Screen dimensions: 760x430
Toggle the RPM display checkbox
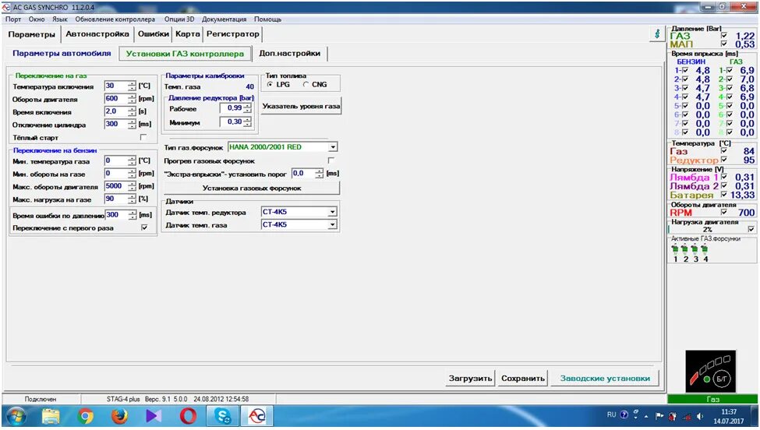723,212
